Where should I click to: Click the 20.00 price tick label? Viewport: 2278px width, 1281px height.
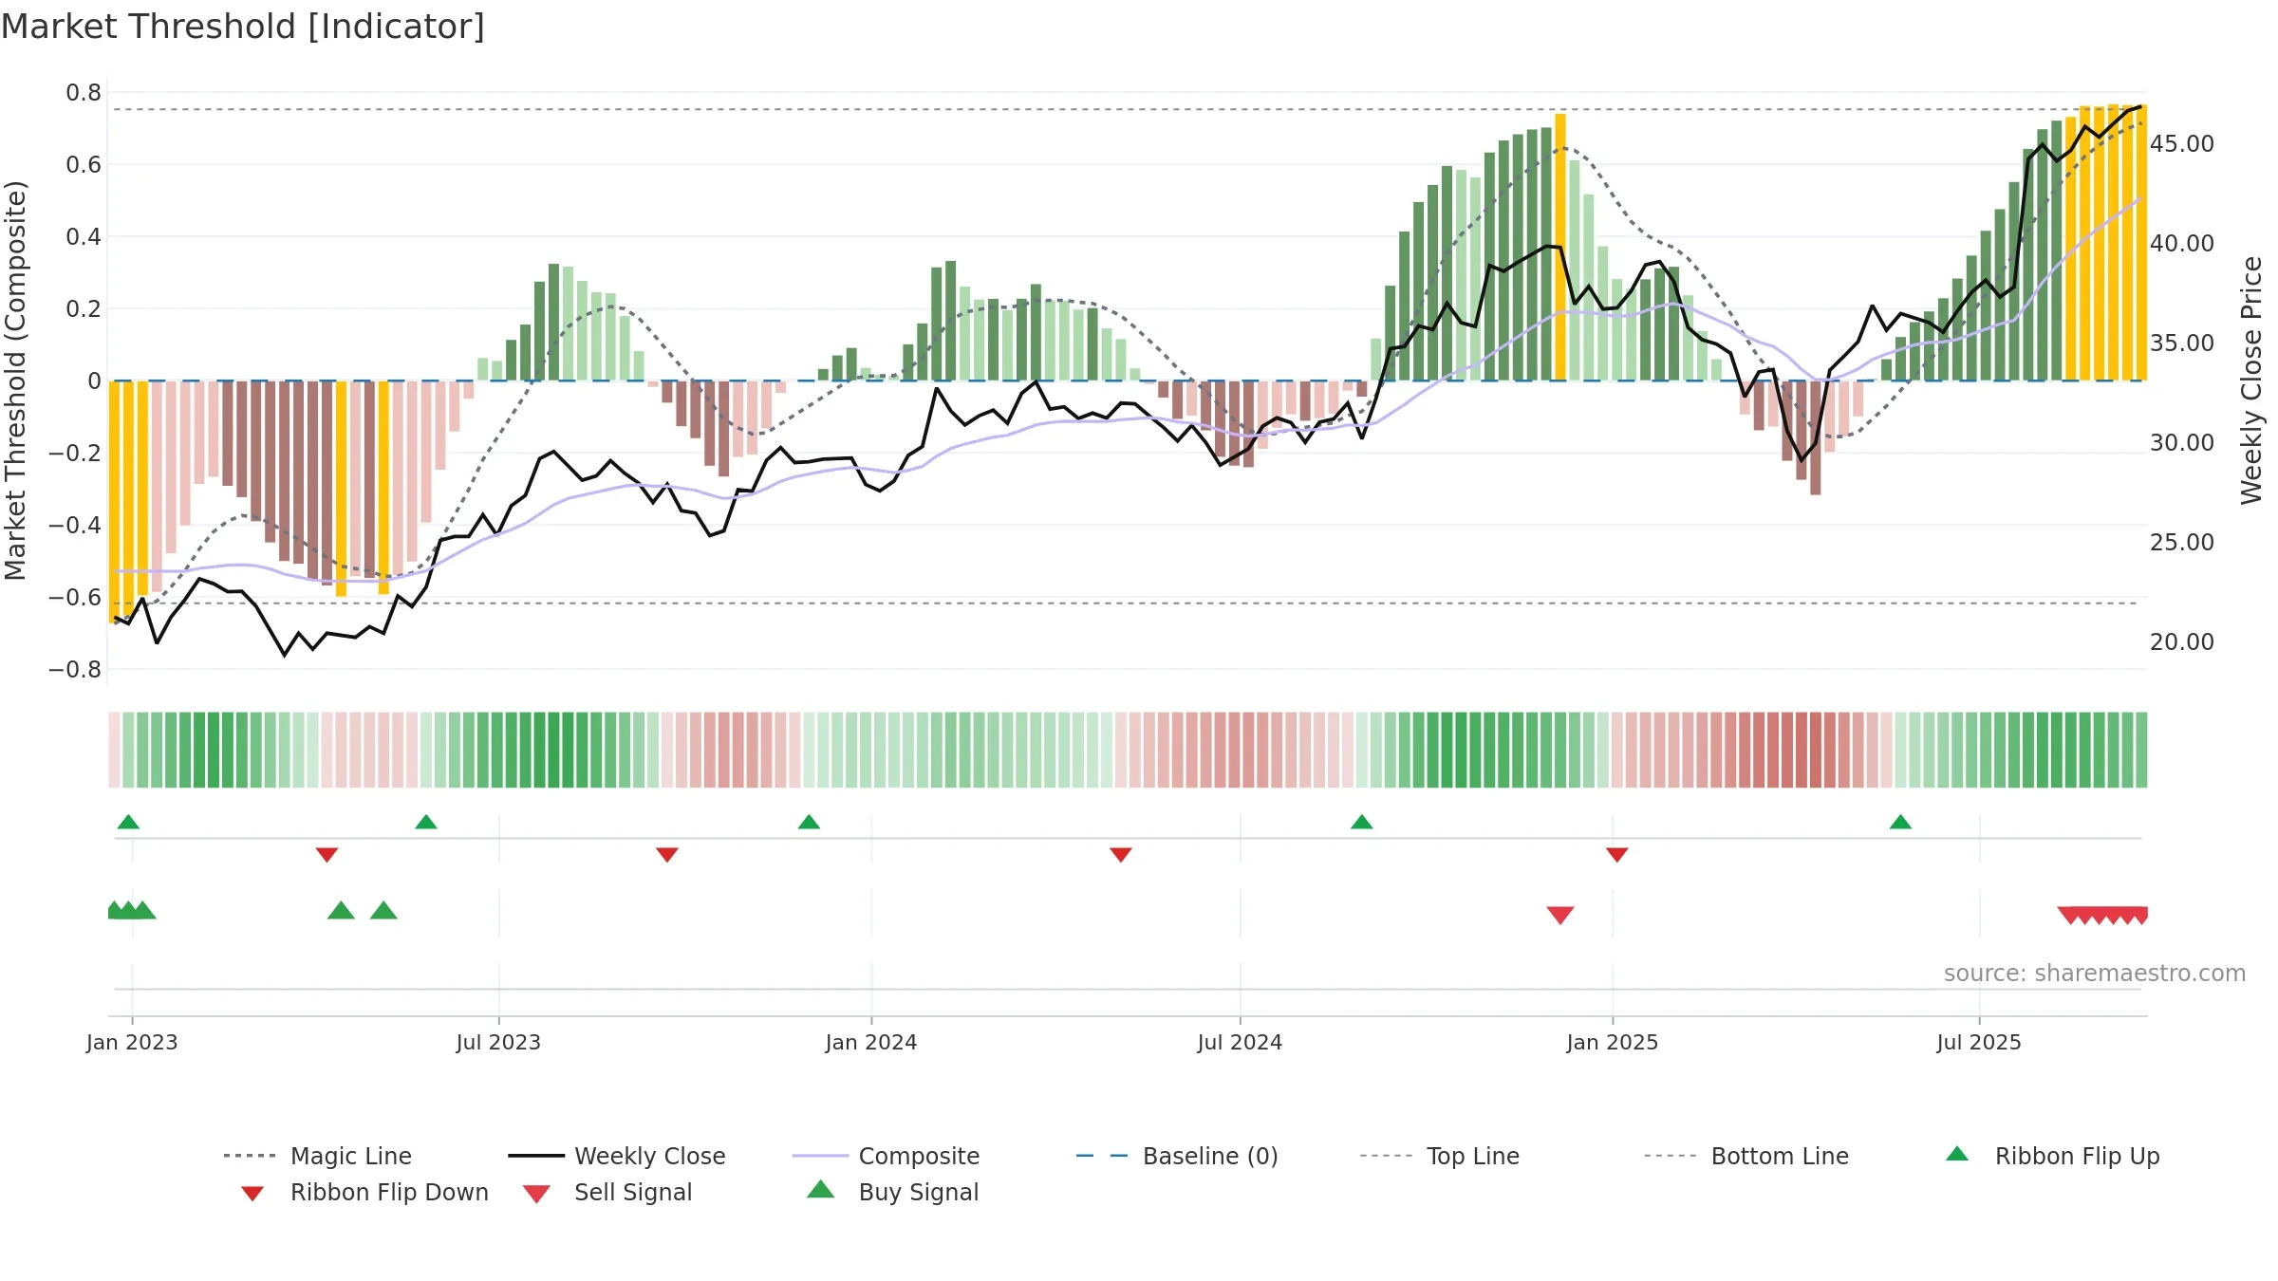tap(2181, 642)
